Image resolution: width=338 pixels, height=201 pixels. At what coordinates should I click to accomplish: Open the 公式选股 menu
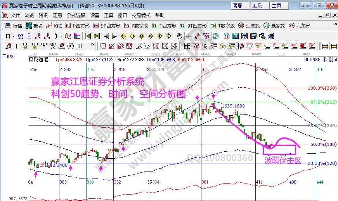point(77,16)
